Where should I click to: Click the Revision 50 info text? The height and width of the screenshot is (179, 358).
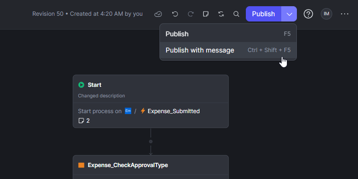click(87, 14)
